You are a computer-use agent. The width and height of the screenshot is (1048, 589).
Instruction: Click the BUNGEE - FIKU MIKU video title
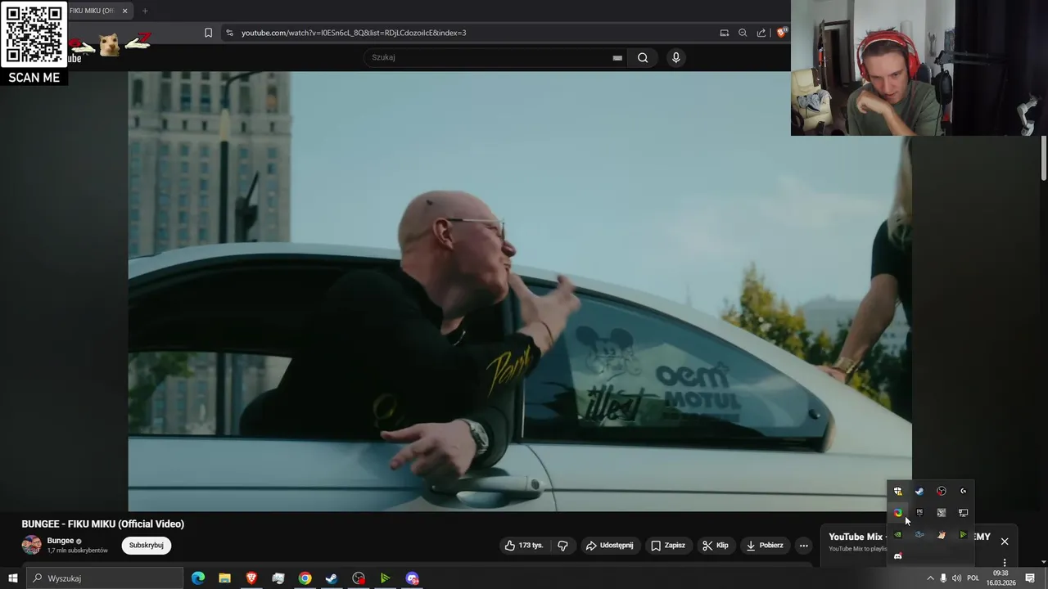pyautogui.click(x=103, y=524)
